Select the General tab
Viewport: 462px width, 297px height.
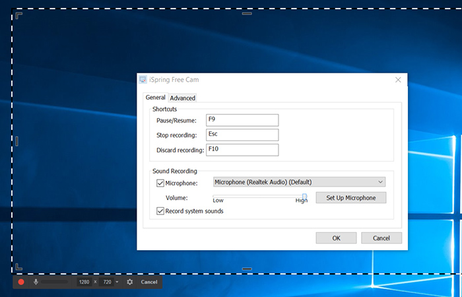[155, 98]
